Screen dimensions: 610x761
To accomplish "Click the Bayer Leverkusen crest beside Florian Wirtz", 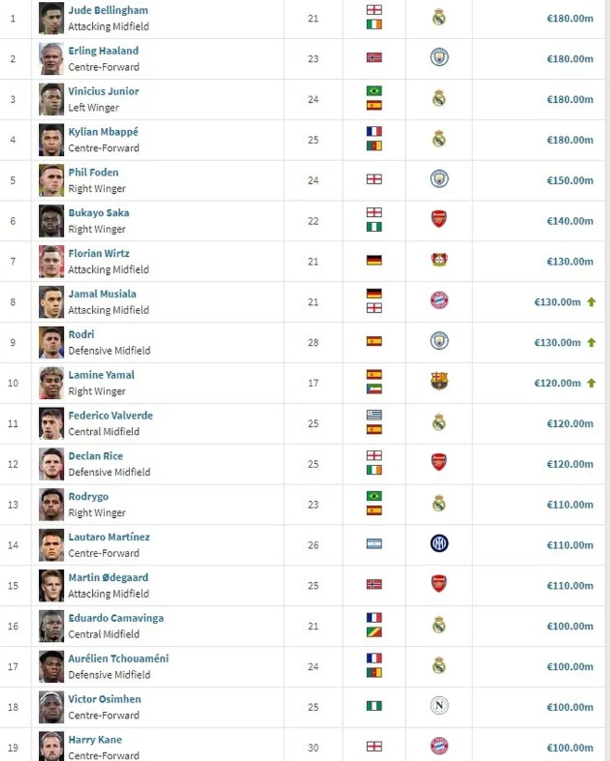I will (x=439, y=260).
